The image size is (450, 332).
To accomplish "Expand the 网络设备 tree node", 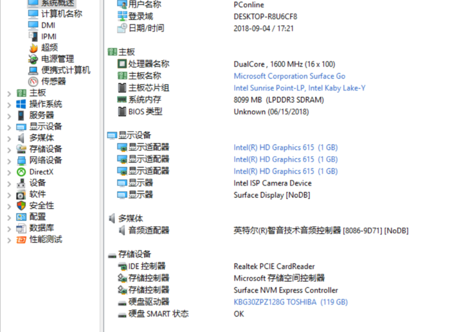I will (9, 161).
